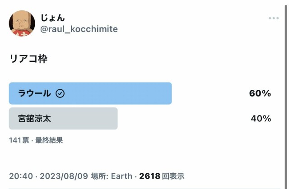The height and width of the screenshot is (189, 289).
Task: Click the vertical scrollbar on the right
Action: [x=286, y=96]
